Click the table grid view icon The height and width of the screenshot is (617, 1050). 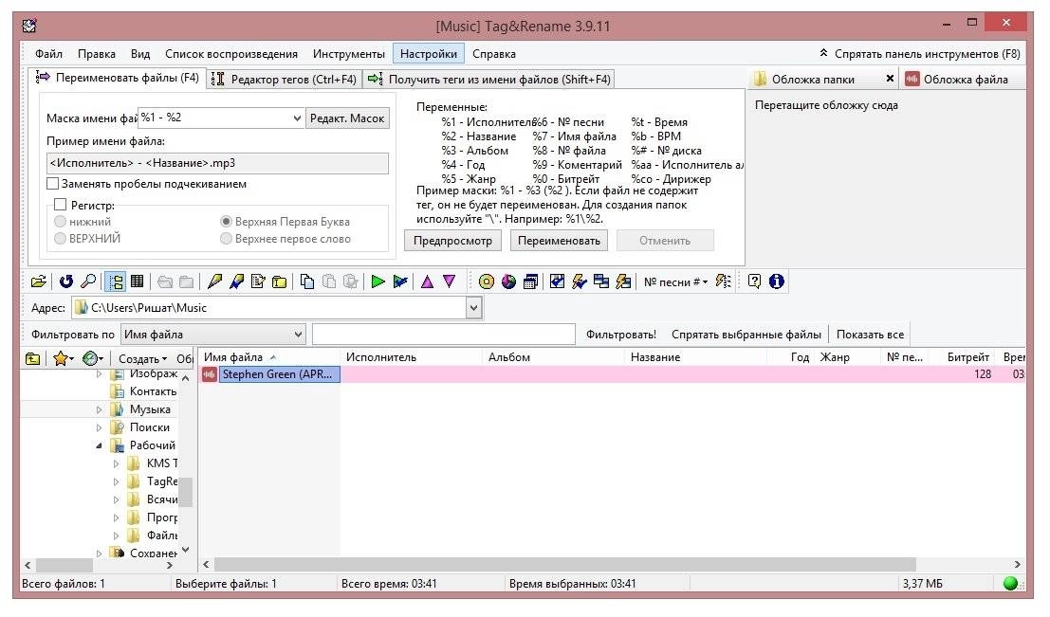138,281
